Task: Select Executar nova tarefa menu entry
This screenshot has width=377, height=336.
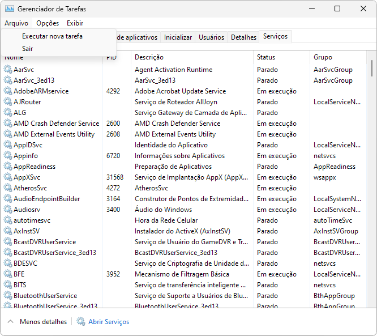Action: (52, 36)
